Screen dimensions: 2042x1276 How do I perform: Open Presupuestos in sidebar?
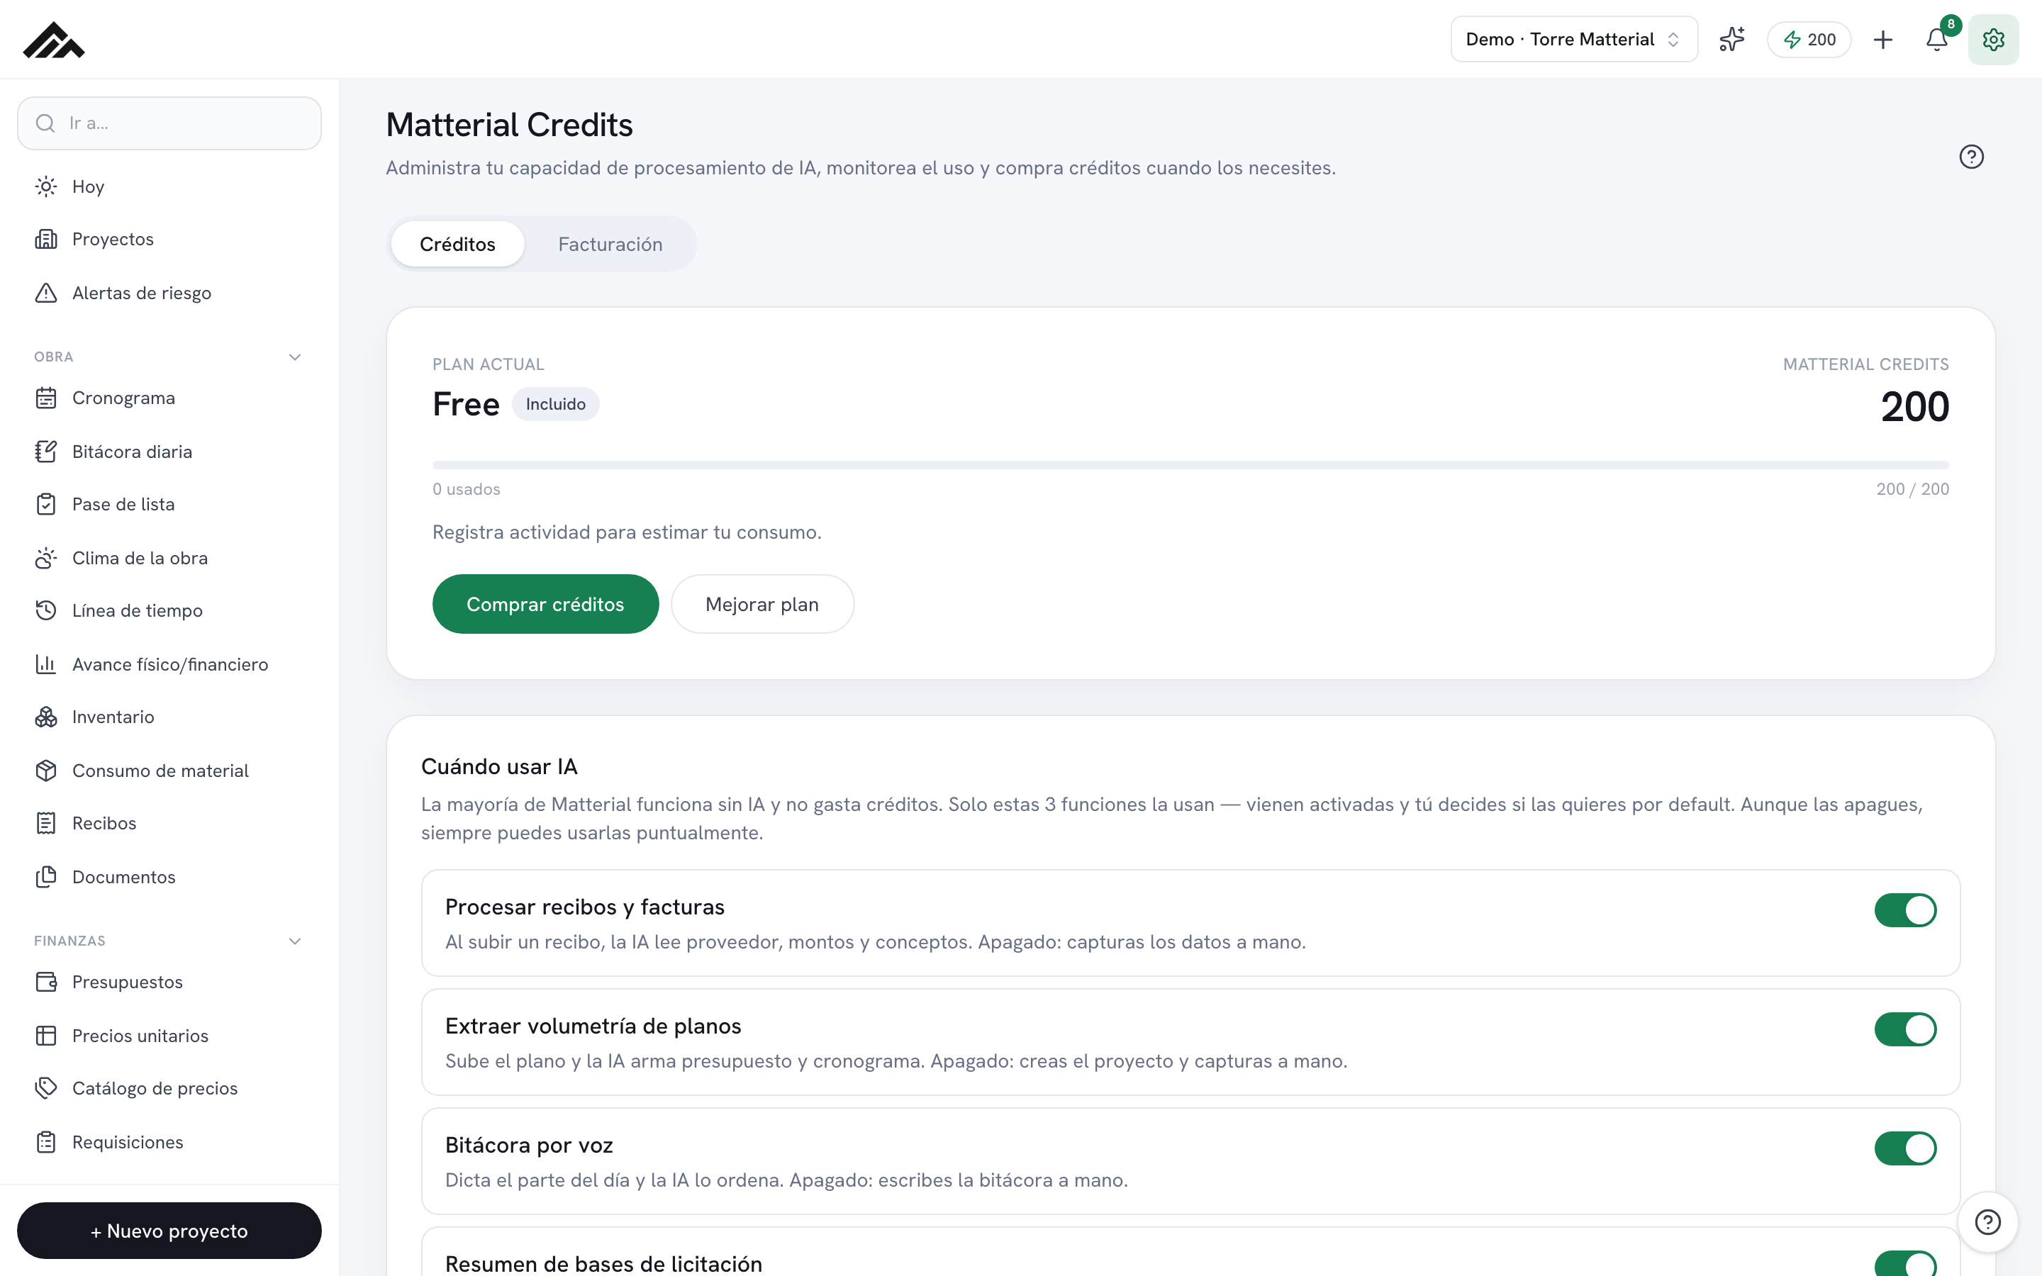pyautogui.click(x=169, y=982)
